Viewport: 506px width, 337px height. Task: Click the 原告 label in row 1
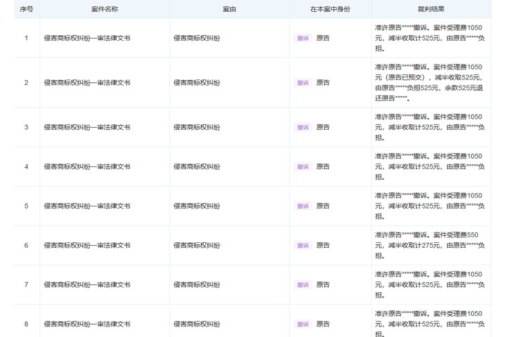click(323, 38)
